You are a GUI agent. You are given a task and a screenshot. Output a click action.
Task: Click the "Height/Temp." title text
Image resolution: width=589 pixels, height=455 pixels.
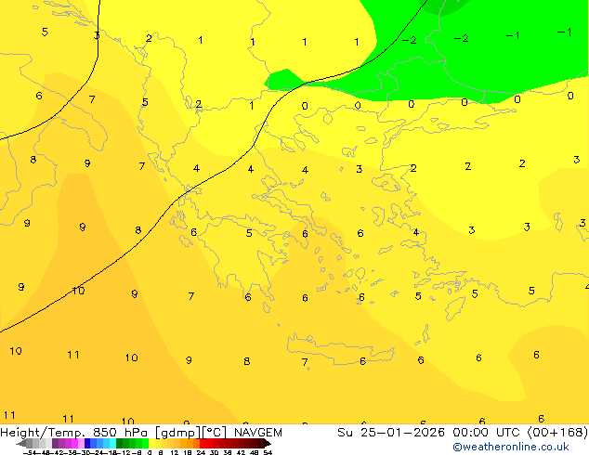tap(43, 433)
